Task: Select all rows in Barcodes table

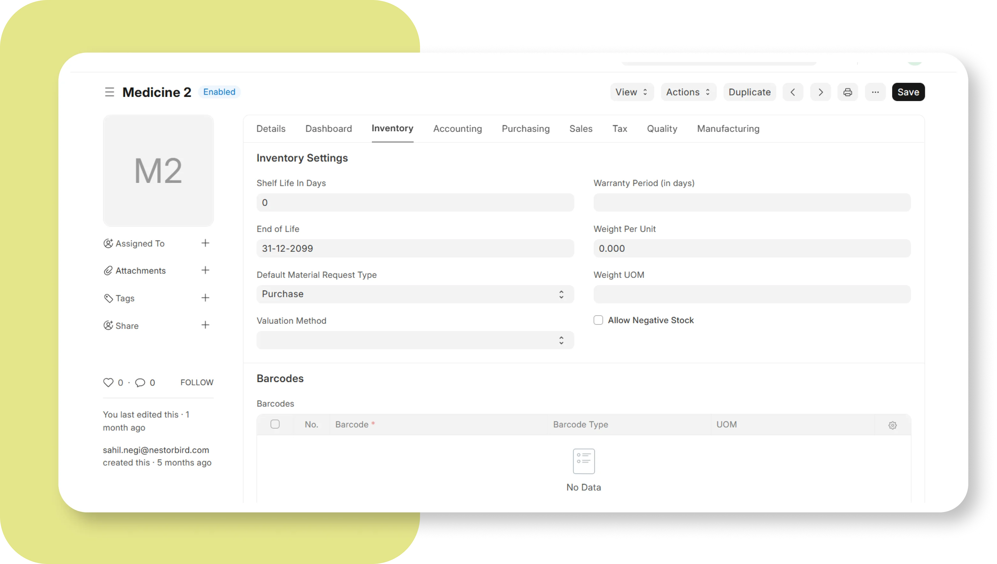Action: tap(275, 424)
